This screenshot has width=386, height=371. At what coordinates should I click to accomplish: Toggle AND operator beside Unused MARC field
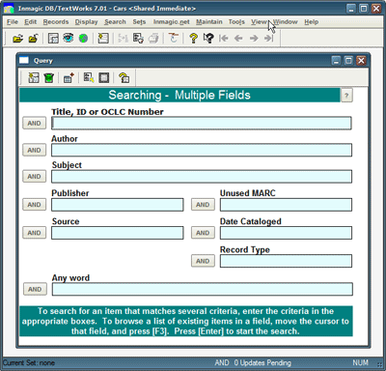203,205
